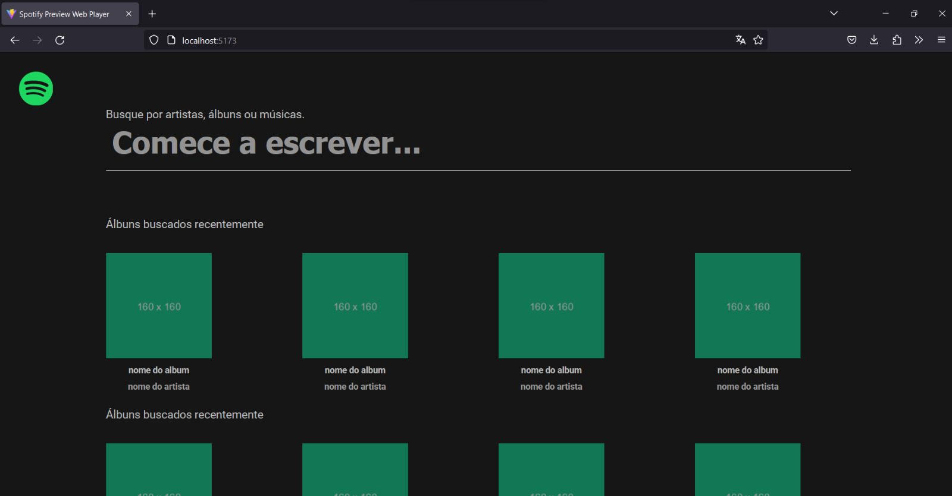
Task: Select second album thumbnail in lower section
Action: click(355, 469)
